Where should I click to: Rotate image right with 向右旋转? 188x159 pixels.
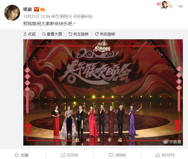pyautogui.click(x=105, y=34)
